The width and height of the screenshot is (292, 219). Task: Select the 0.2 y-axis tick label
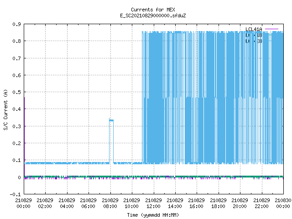[x=16, y=143]
